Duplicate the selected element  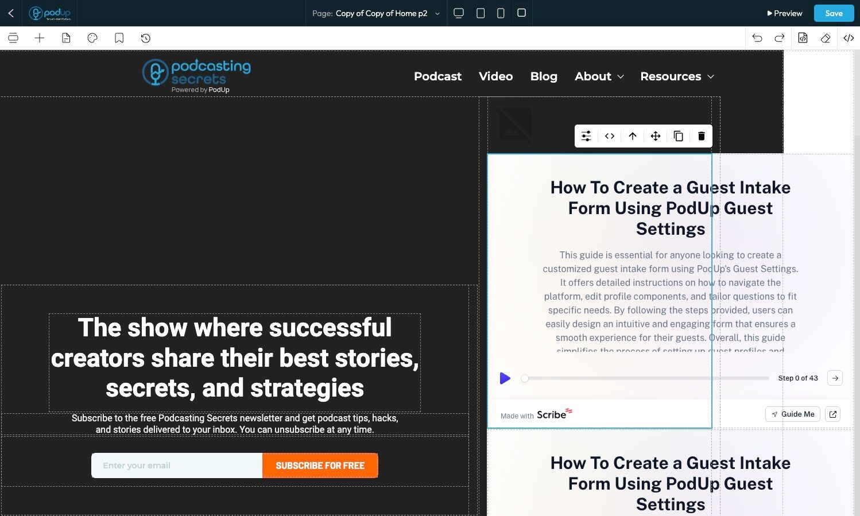(x=679, y=136)
